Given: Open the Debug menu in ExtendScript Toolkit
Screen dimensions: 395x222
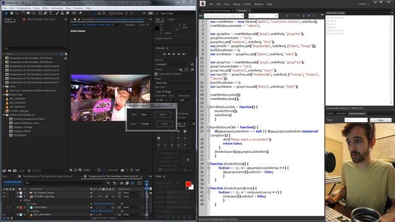Looking at the screenshot, I should click(236, 4).
